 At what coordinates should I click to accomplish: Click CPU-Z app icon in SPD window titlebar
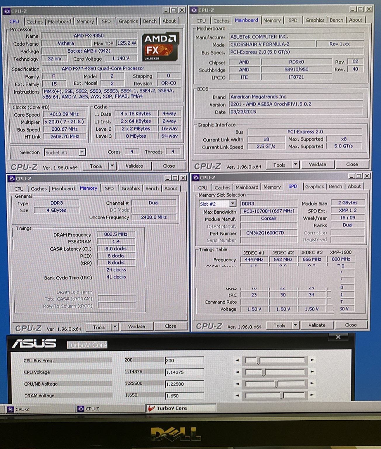coord(195,177)
